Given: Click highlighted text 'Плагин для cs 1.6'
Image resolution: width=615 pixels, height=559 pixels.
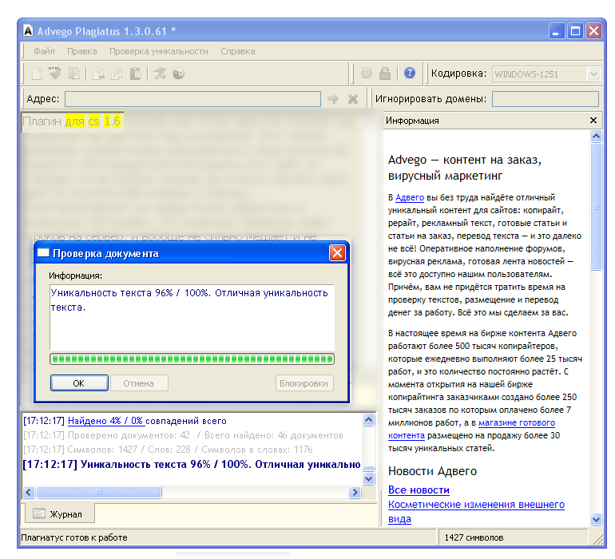Looking at the screenshot, I should (x=71, y=121).
